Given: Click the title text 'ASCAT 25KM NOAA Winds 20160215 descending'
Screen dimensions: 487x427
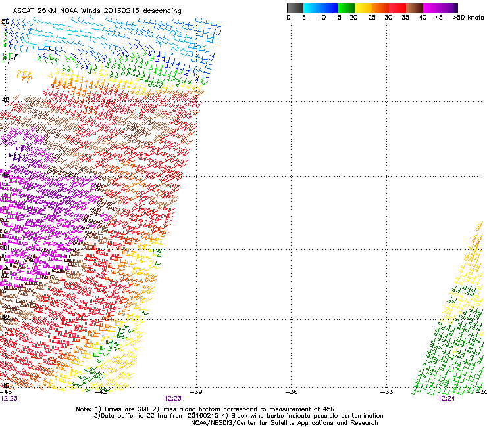Looking at the screenshot, I should pos(97,11).
